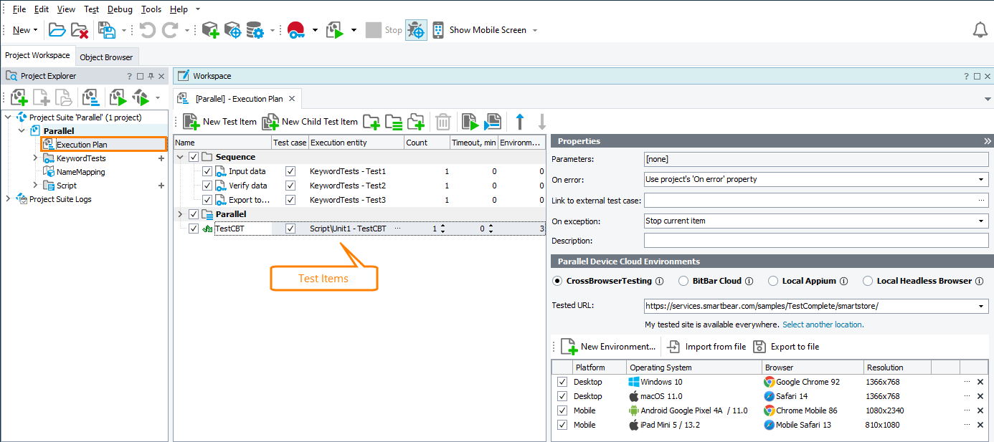Click the Undo arrow icon
The width and height of the screenshot is (994, 442).
147,30
